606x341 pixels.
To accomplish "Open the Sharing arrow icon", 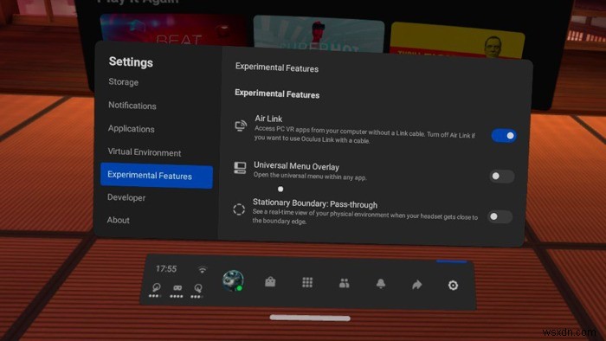I will (x=417, y=285).
